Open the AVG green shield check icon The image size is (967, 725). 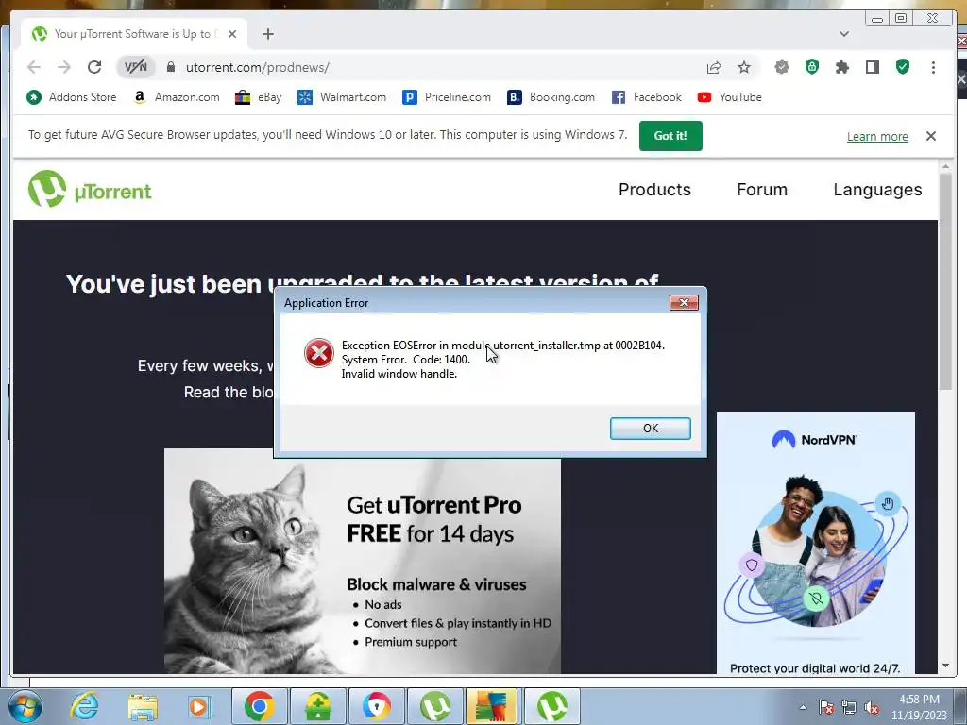[x=902, y=67]
